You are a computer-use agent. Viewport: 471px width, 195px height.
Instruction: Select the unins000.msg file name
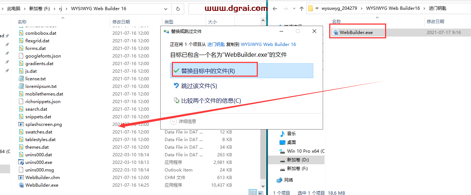point(40,170)
